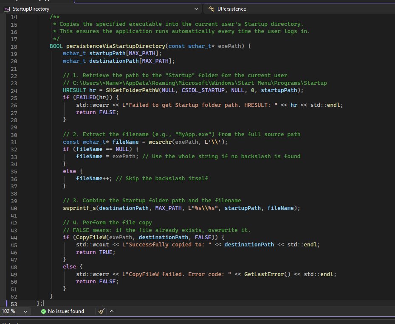This screenshot has width=395, height=324.
Task: Click the "4. Perform the file copy" comment
Action: click(x=107, y=223)
